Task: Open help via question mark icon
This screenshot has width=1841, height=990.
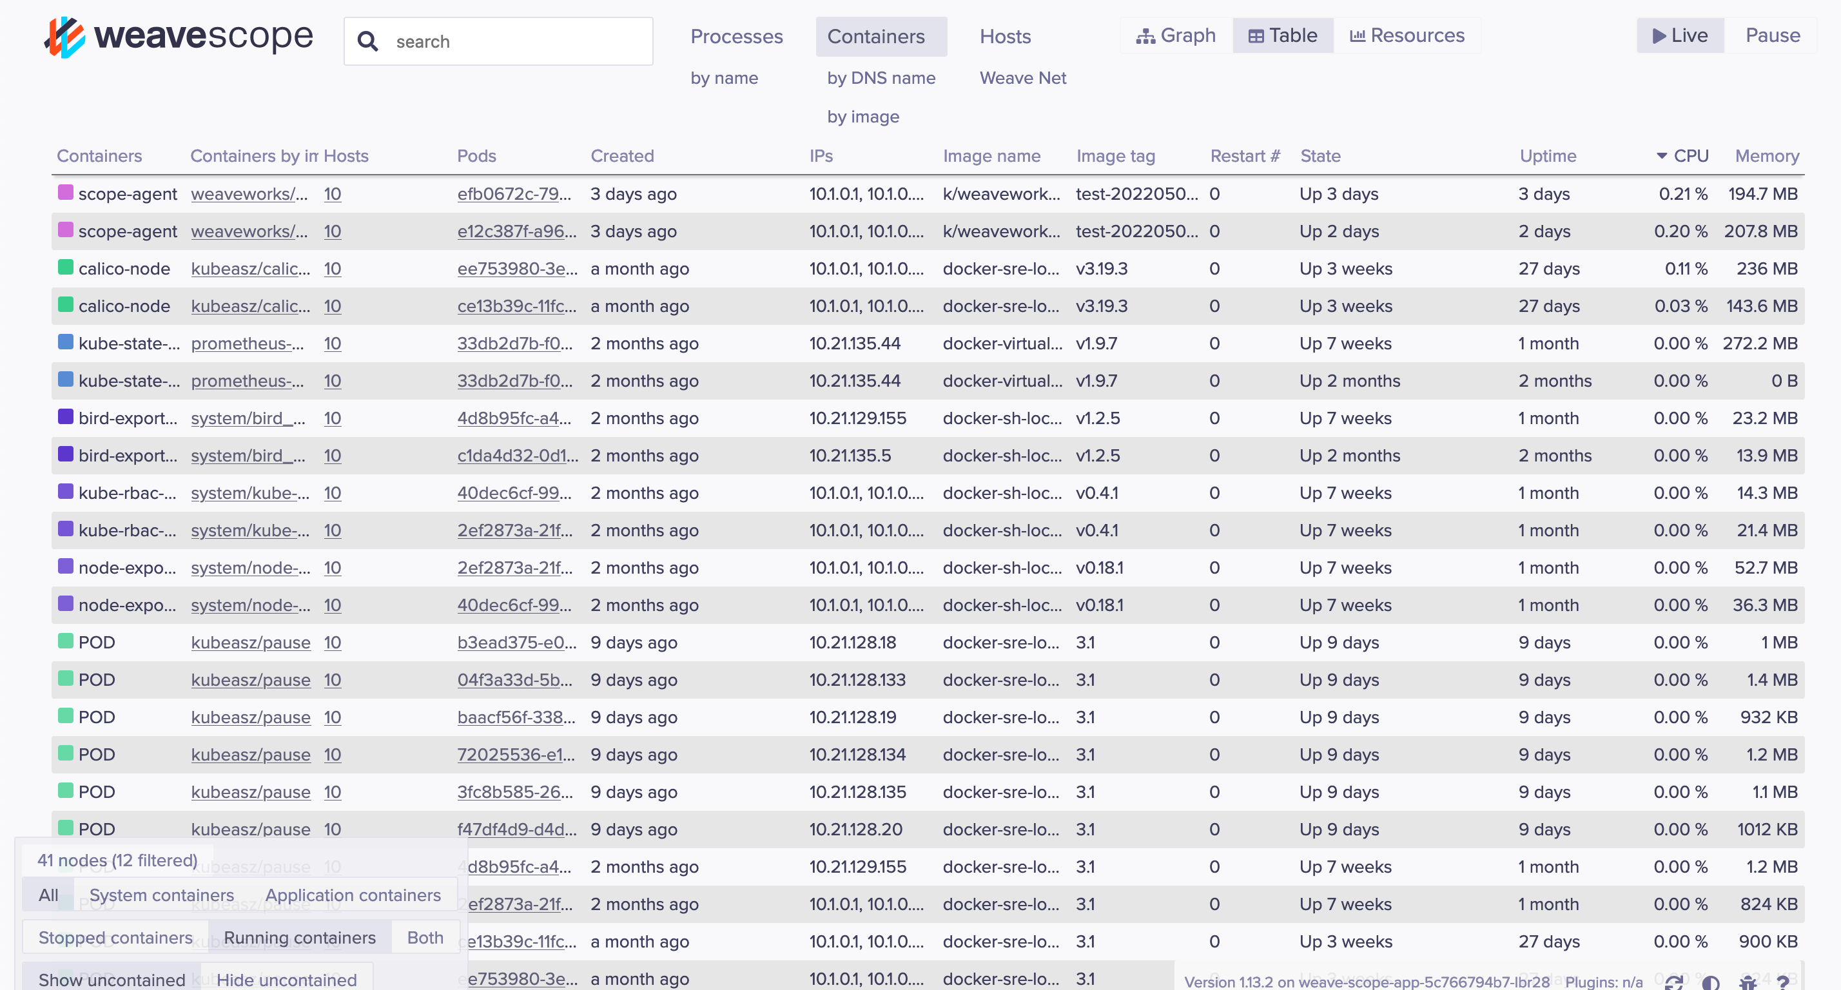Action: click(x=1783, y=983)
